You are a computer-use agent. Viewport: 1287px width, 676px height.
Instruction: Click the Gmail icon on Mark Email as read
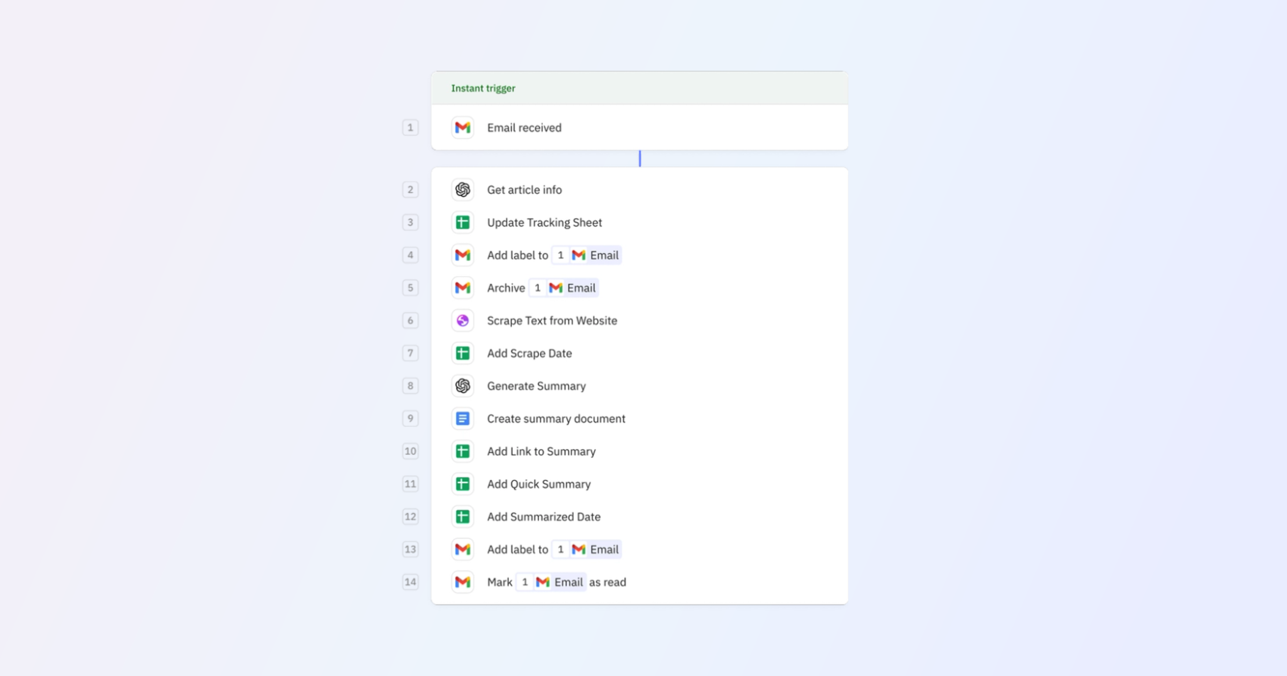coord(462,582)
